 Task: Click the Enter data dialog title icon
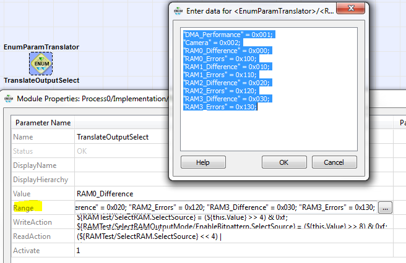tap(178, 11)
